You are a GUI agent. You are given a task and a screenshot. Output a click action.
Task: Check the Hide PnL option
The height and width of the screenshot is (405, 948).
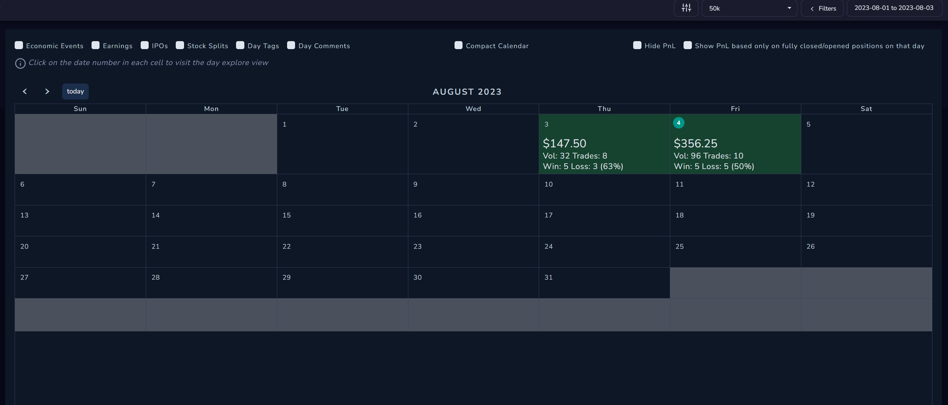coord(637,45)
